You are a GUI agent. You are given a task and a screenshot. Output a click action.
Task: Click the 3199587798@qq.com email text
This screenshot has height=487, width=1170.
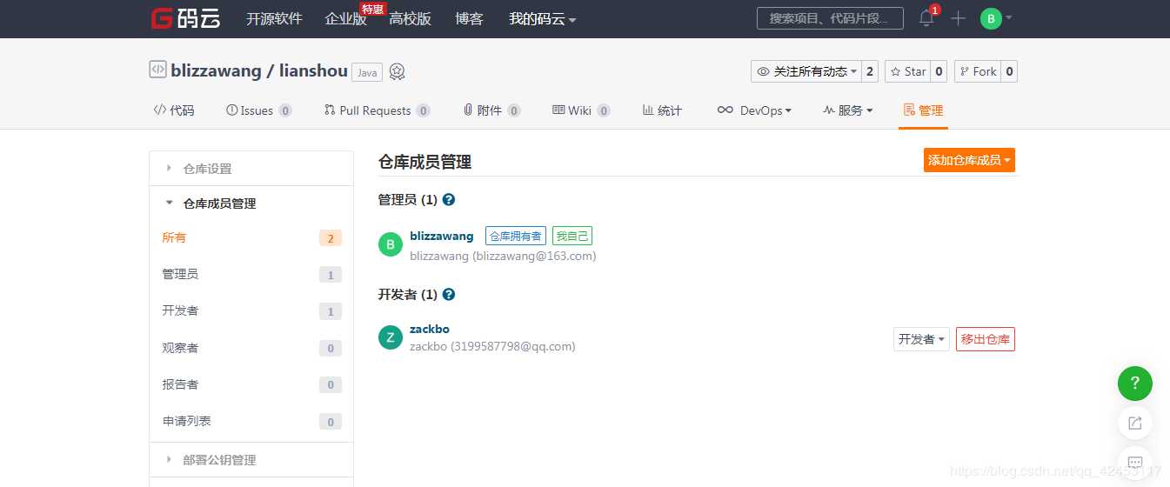click(513, 346)
